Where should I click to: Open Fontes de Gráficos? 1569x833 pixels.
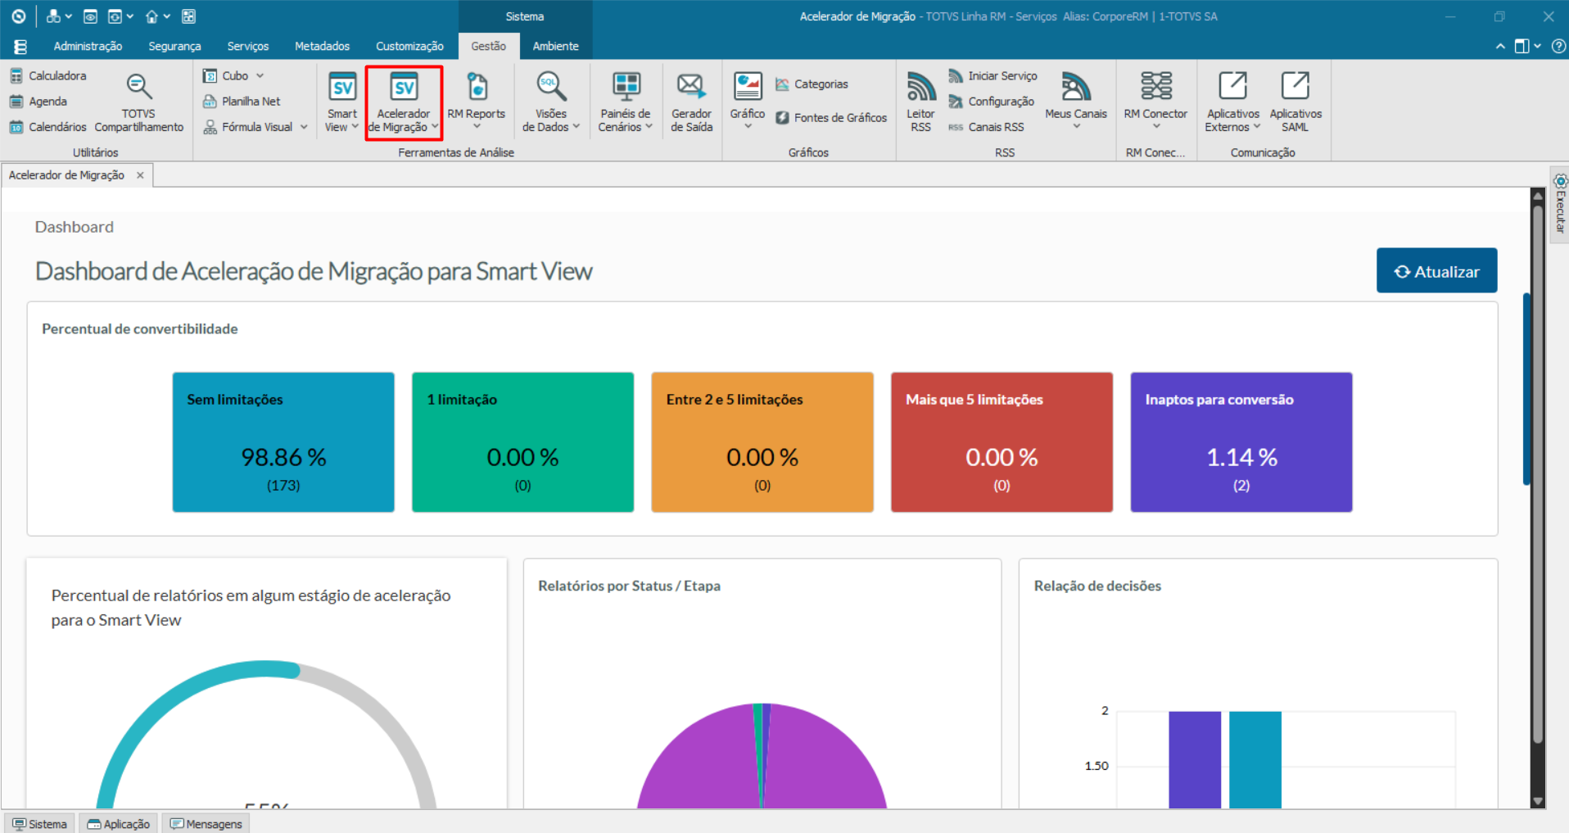pos(831,118)
